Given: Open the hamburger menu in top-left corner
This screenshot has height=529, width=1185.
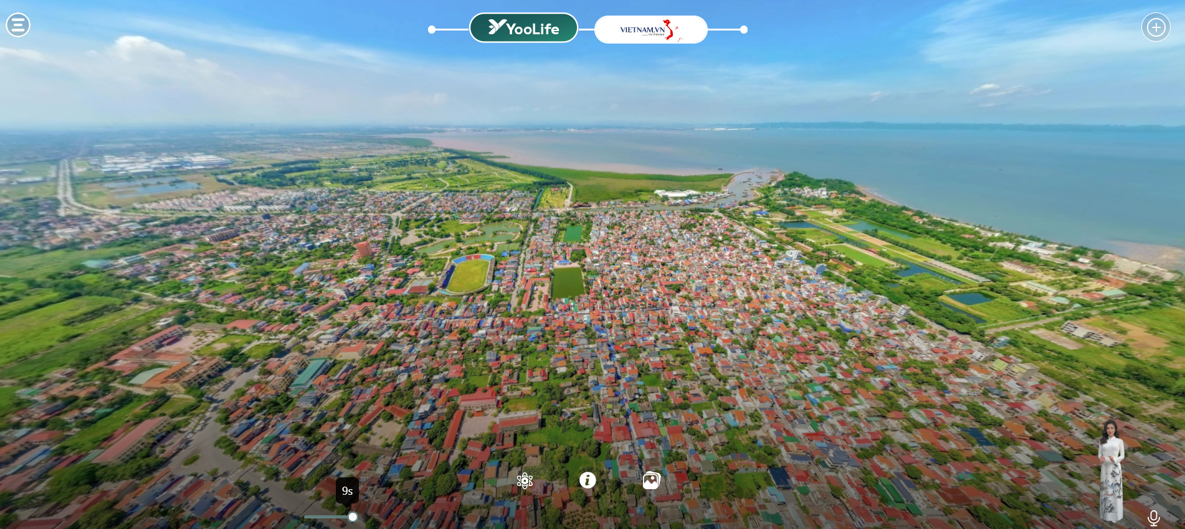Looking at the screenshot, I should 18,25.
